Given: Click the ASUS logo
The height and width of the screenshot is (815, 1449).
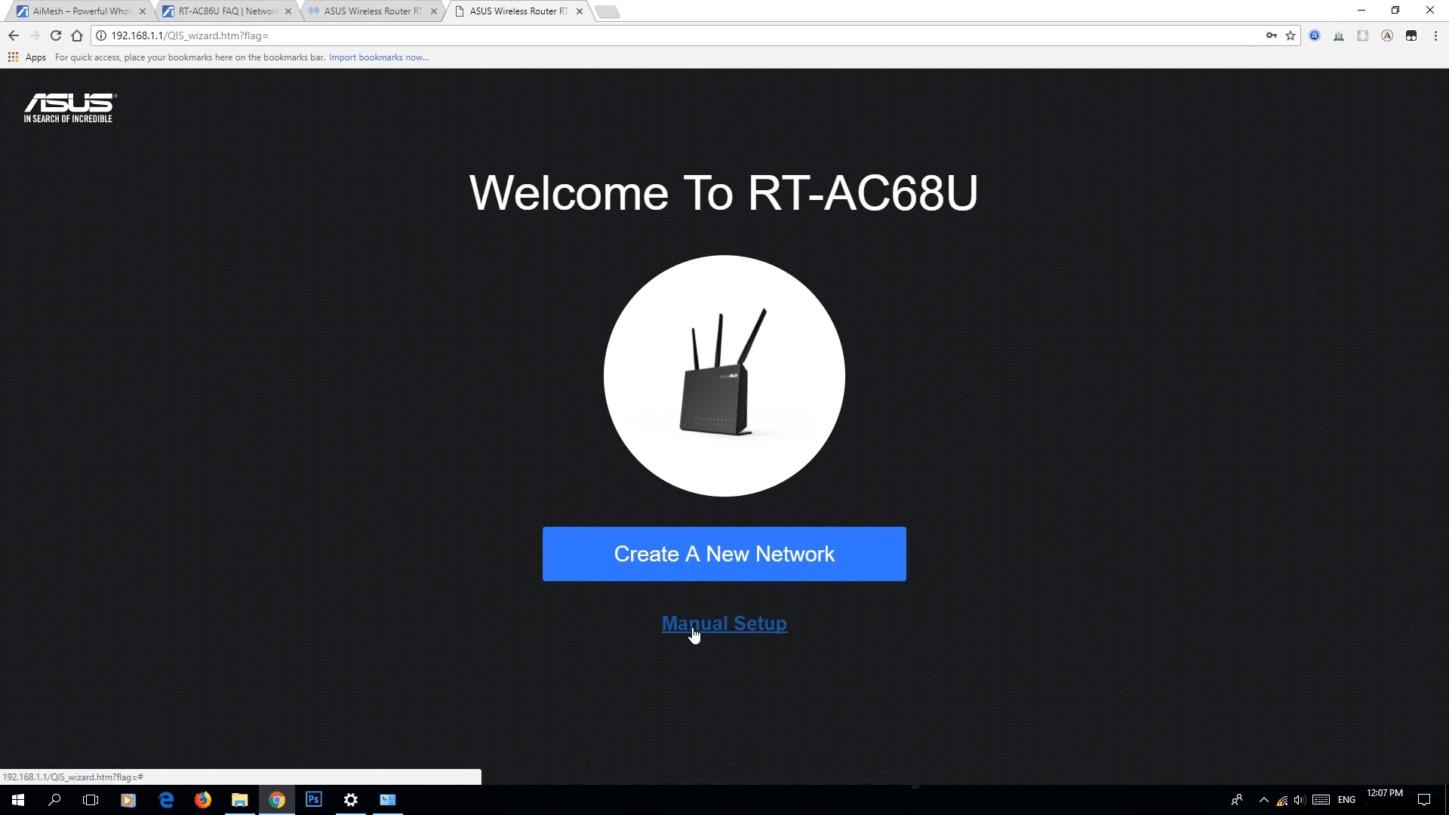Looking at the screenshot, I should (x=70, y=108).
